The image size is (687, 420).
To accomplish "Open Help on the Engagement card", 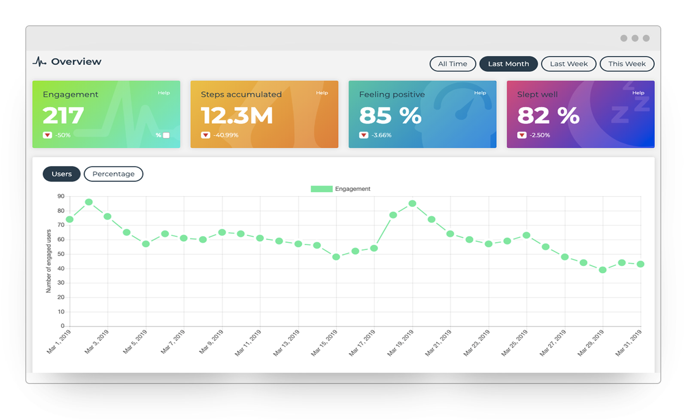I will coord(164,92).
